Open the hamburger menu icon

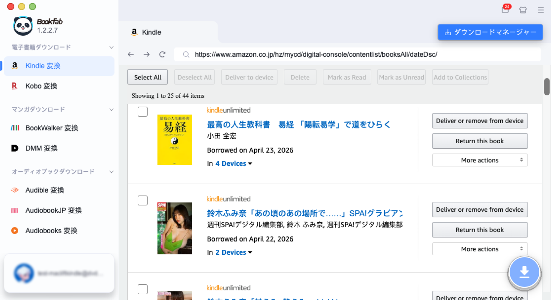point(541,10)
